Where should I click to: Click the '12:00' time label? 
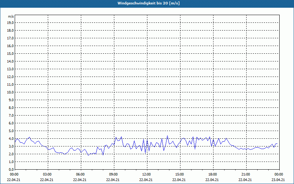click(146, 174)
